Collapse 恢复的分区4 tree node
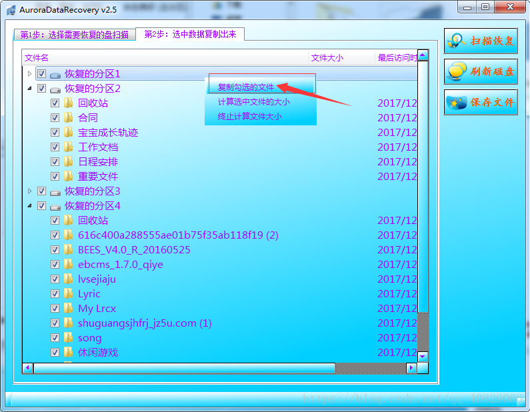This screenshot has height=412, width=530. click(x=29, y=206)
